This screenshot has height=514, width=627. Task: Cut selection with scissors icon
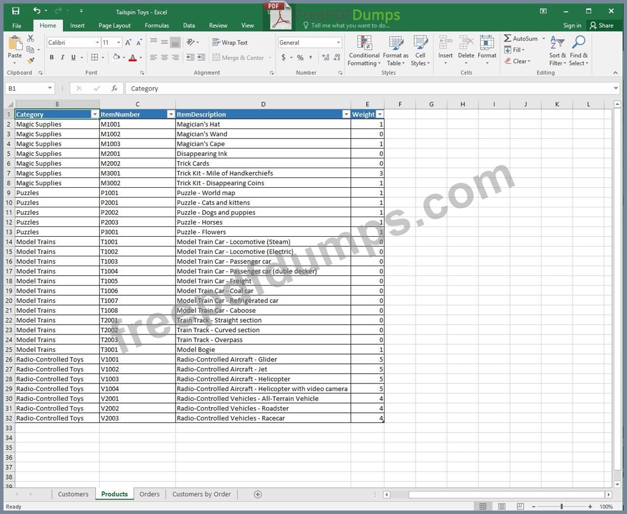pyautogui.click(x=31, y=38)
